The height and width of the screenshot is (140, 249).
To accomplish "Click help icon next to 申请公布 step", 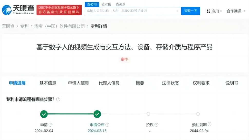I will point(107,125).
